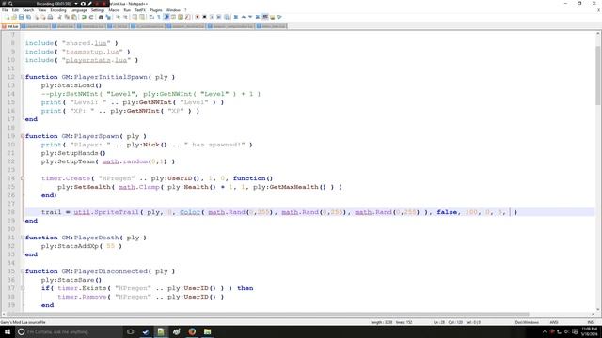Collapse GM:PlayerInitialSpawn function fold marker
Viewport: 602px width, 338px height.
tap(23, 77)
